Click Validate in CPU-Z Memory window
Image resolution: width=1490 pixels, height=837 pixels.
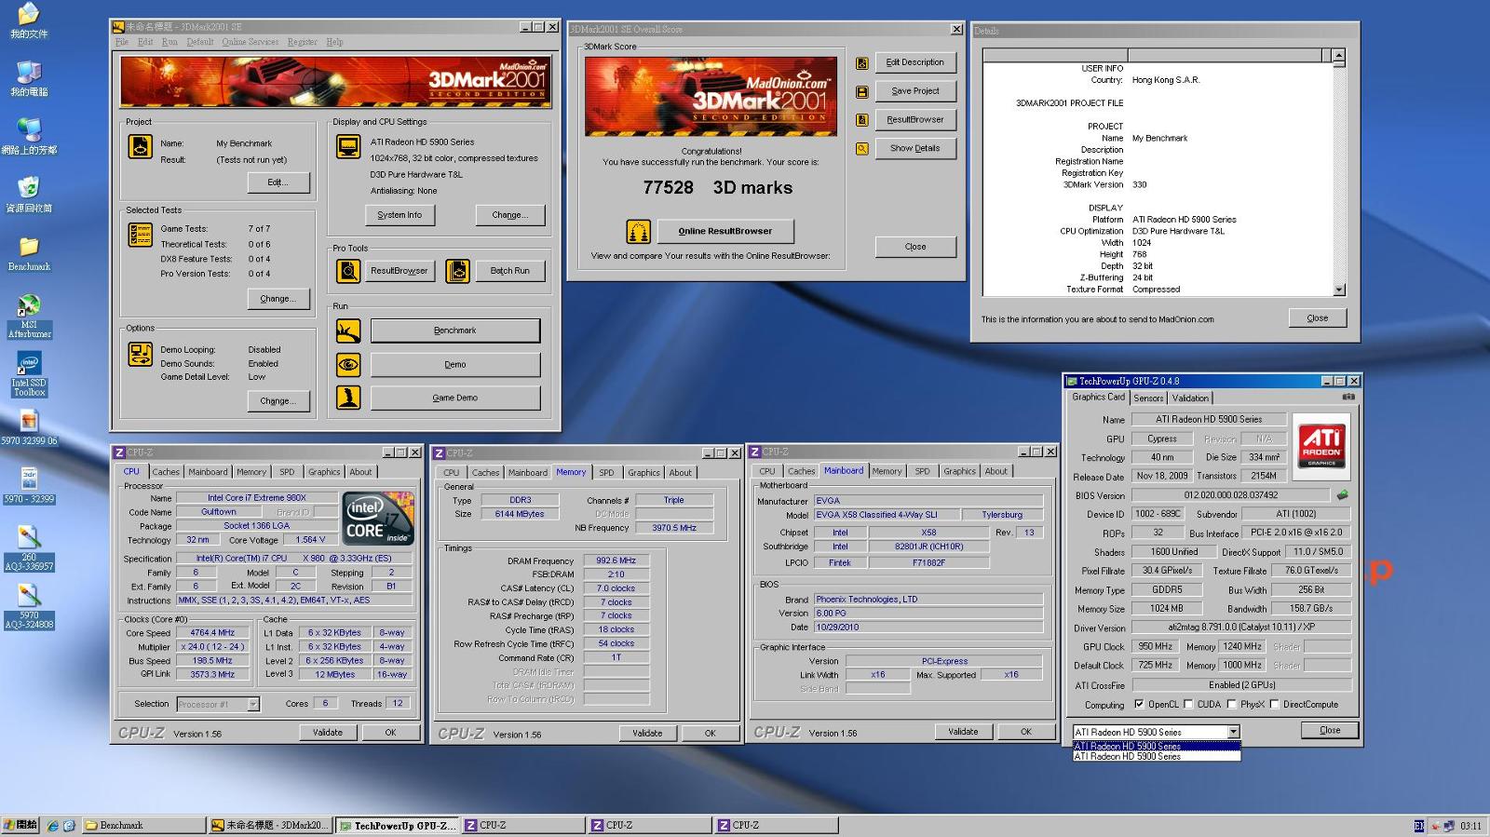point(647,734)
